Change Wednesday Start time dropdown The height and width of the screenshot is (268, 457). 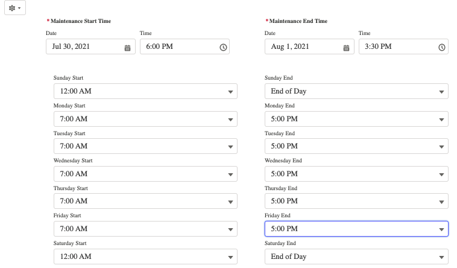[x=145, y=174]
